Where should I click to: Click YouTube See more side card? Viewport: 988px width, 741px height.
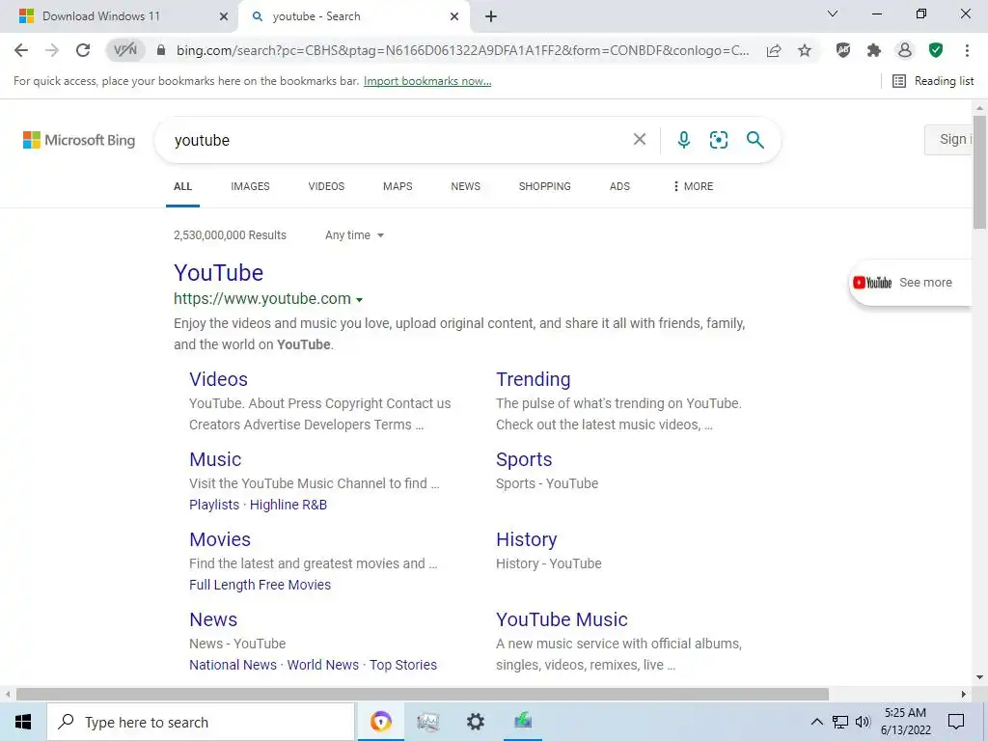910,283
